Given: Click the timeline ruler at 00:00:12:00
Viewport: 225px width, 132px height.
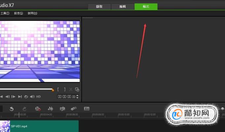Looking at the screenshot, I should [x=150, y=115].
